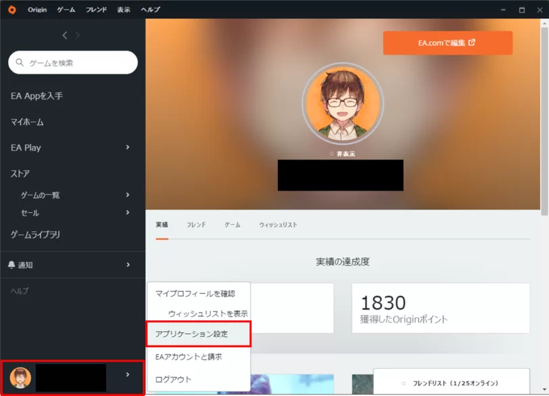Switch to the 実績 tab

pyautogui.click(x=162, y=225)
